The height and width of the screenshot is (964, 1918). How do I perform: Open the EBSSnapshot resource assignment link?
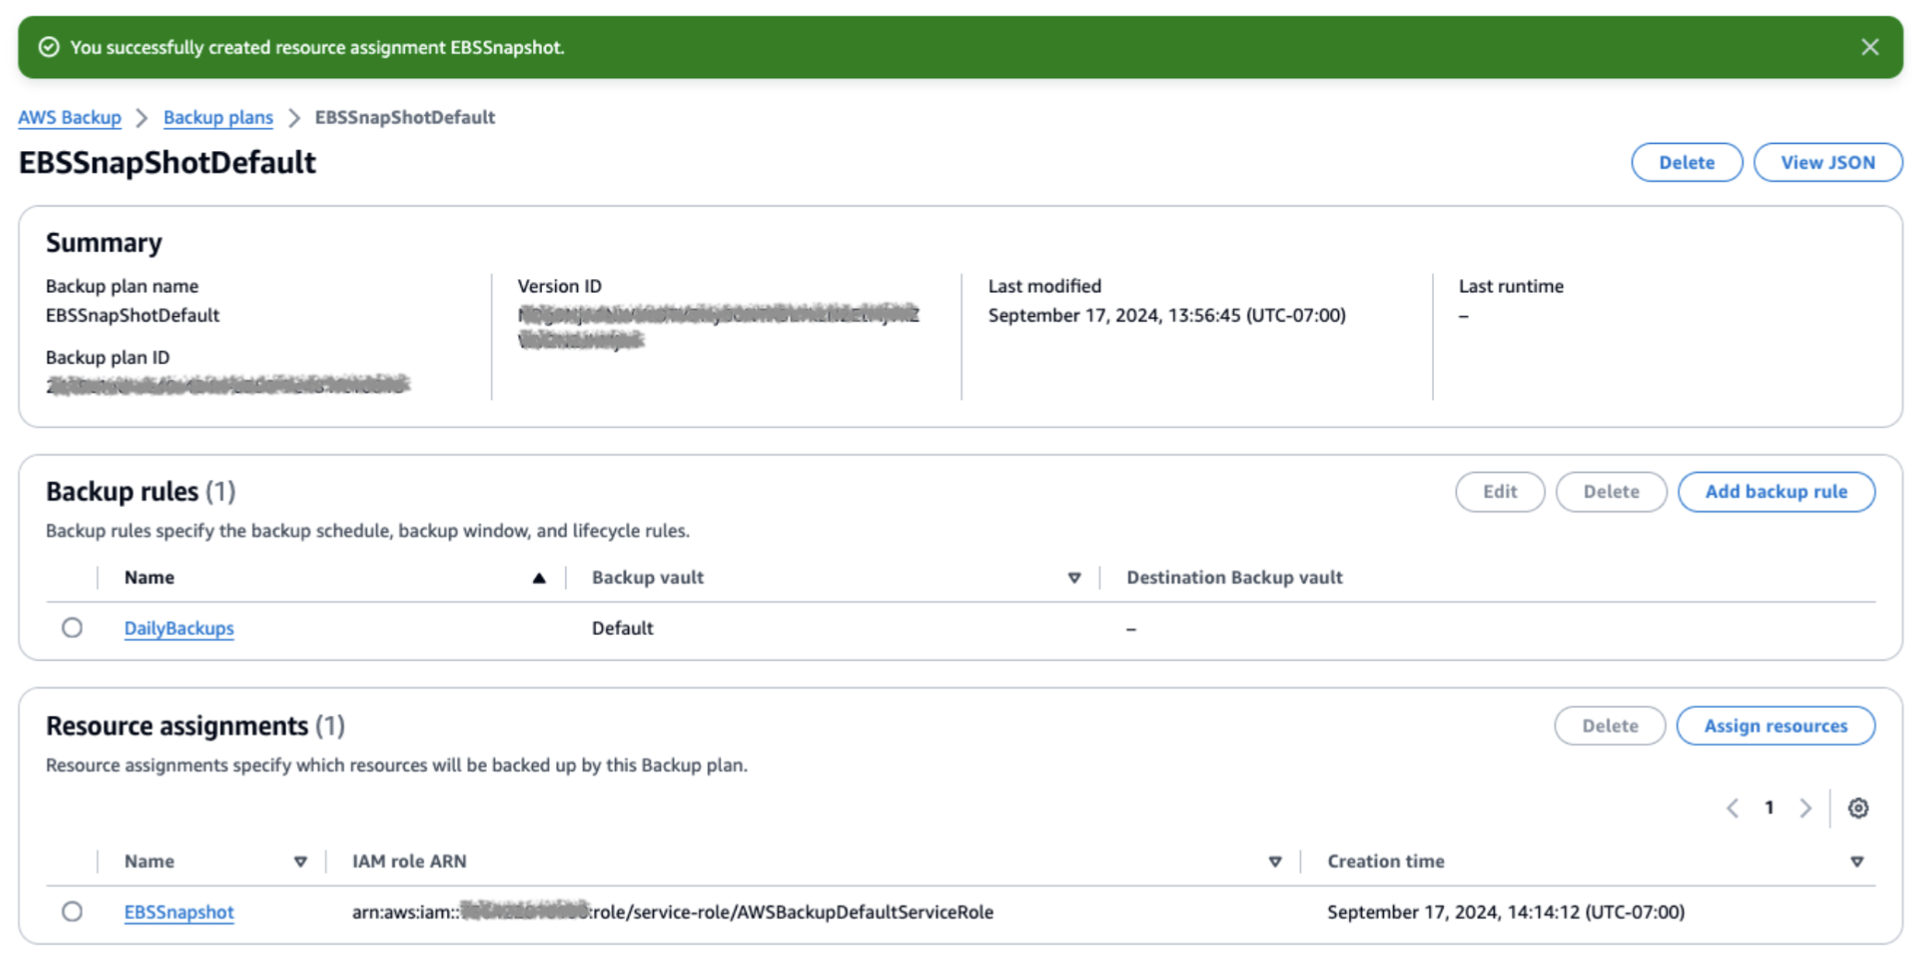pos(179,911)
